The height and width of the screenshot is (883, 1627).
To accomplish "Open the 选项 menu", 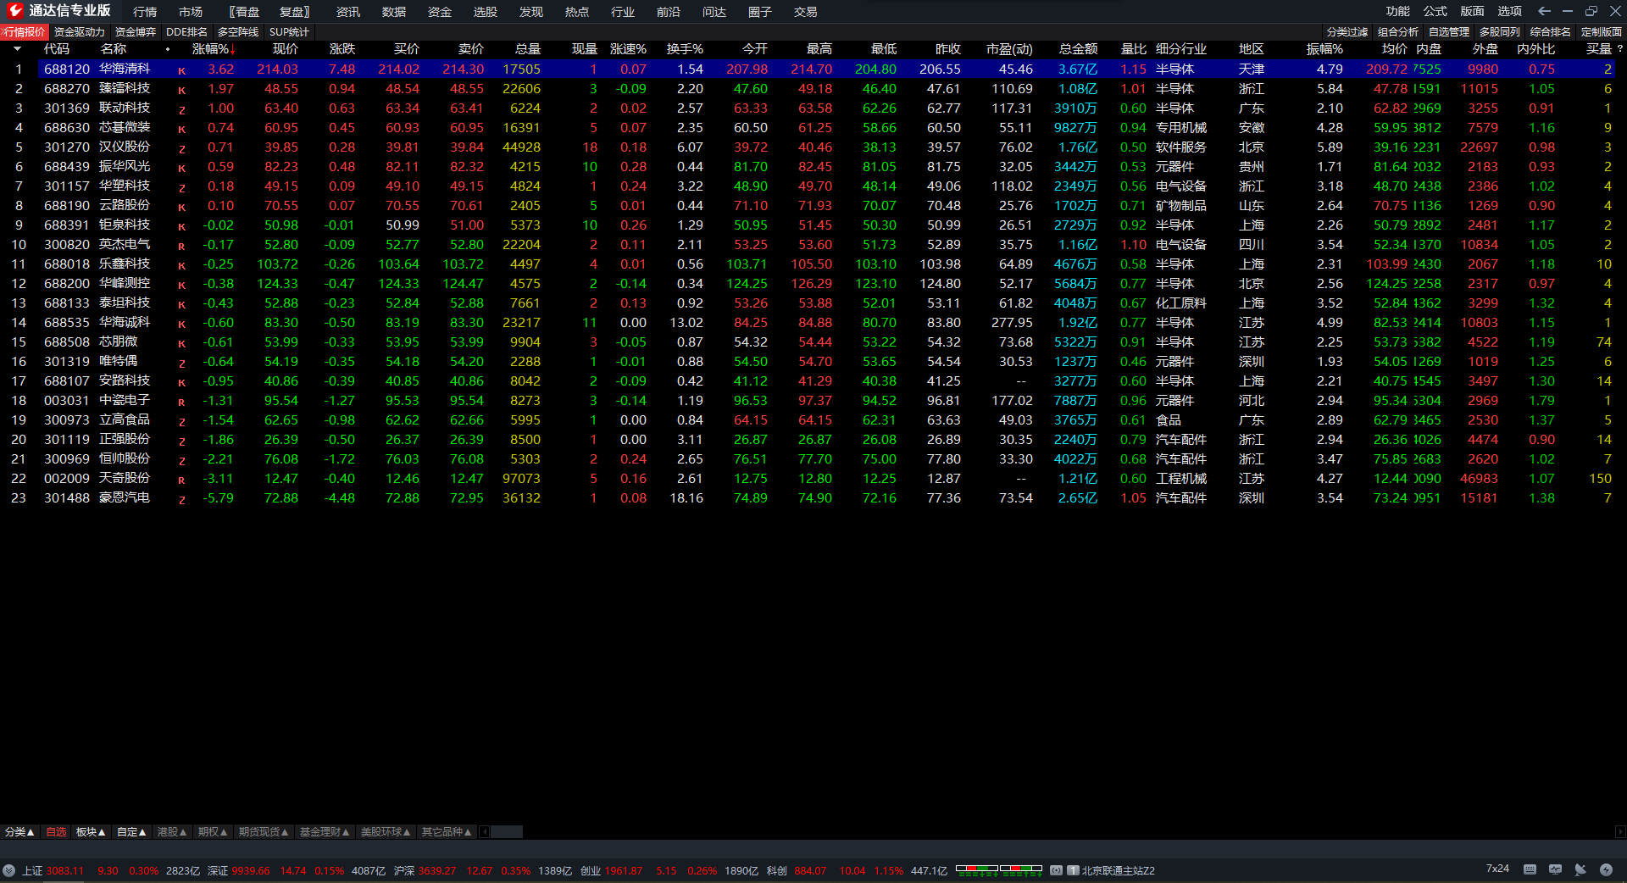I will point(1509,11).
